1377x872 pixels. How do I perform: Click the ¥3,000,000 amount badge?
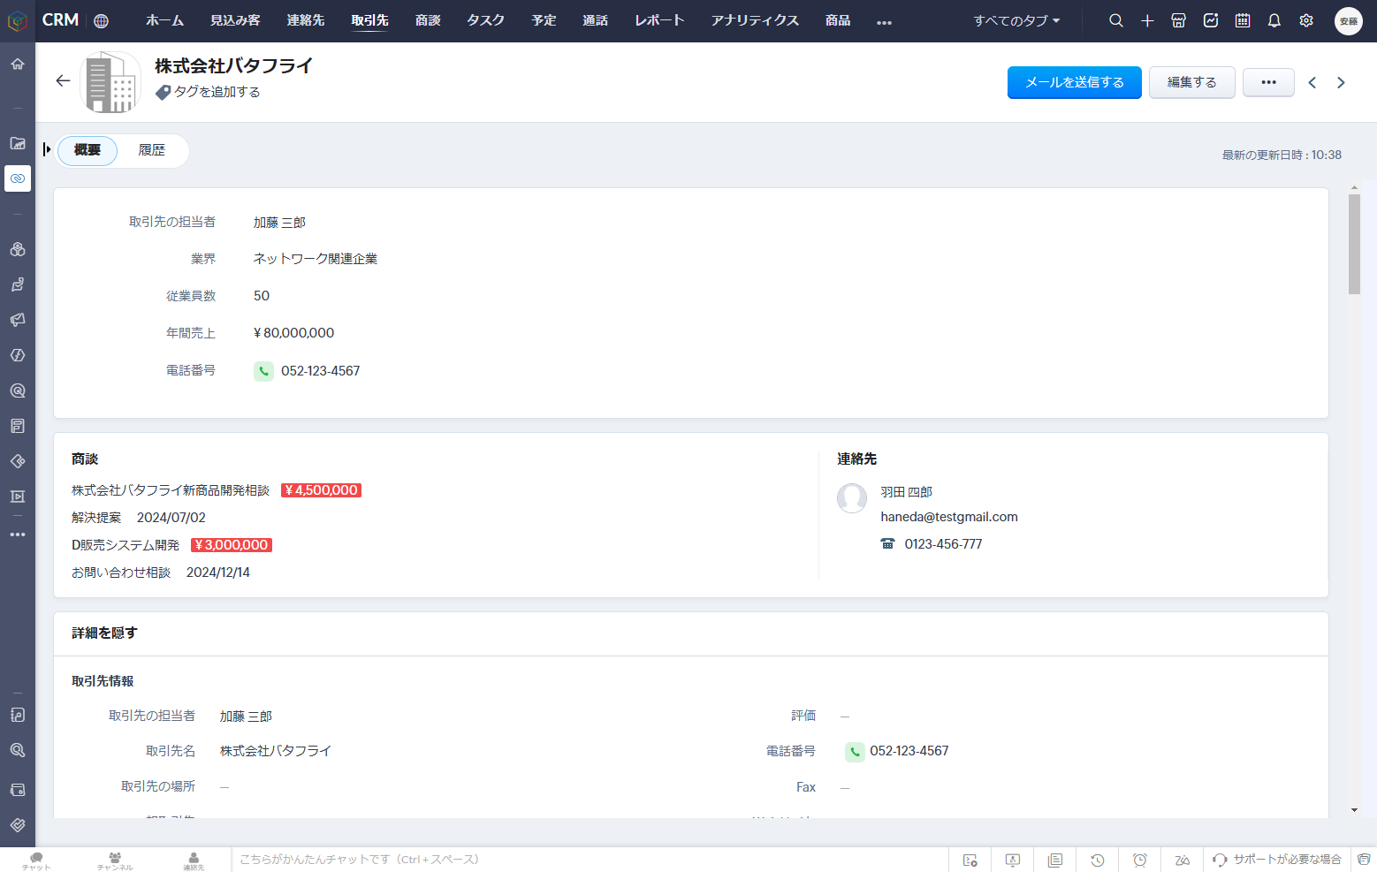pyautogui.click(x=232, y=545)
